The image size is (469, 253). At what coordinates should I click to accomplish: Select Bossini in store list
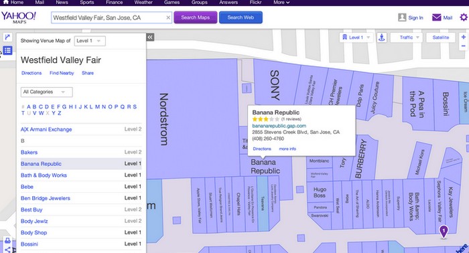29,244
